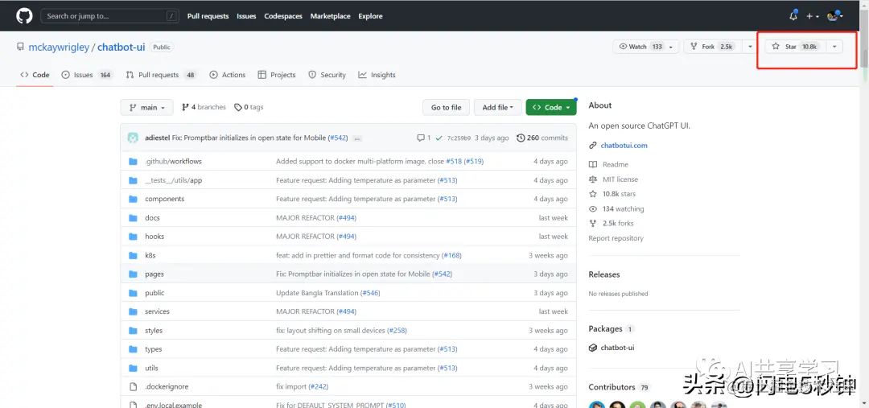Expand the Fork options dropdown arrow
The image size is (869, 408).
tap(751, 47)
